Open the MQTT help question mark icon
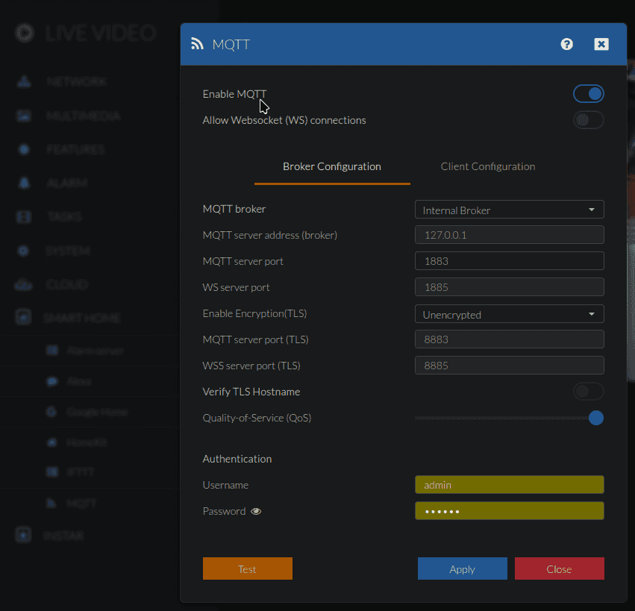Viewport: 635px width, 611px height. click(566, 44)
